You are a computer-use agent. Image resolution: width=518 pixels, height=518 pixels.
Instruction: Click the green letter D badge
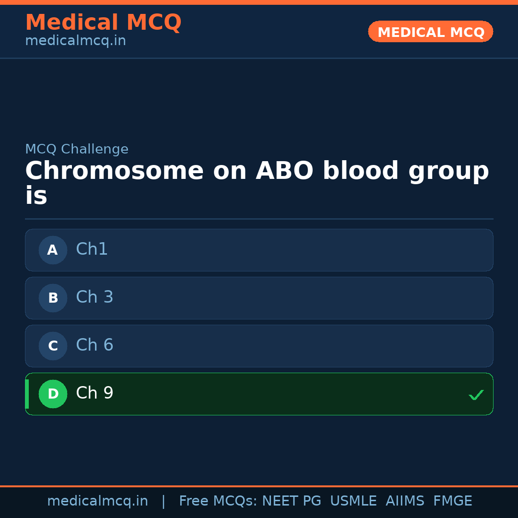53,394
